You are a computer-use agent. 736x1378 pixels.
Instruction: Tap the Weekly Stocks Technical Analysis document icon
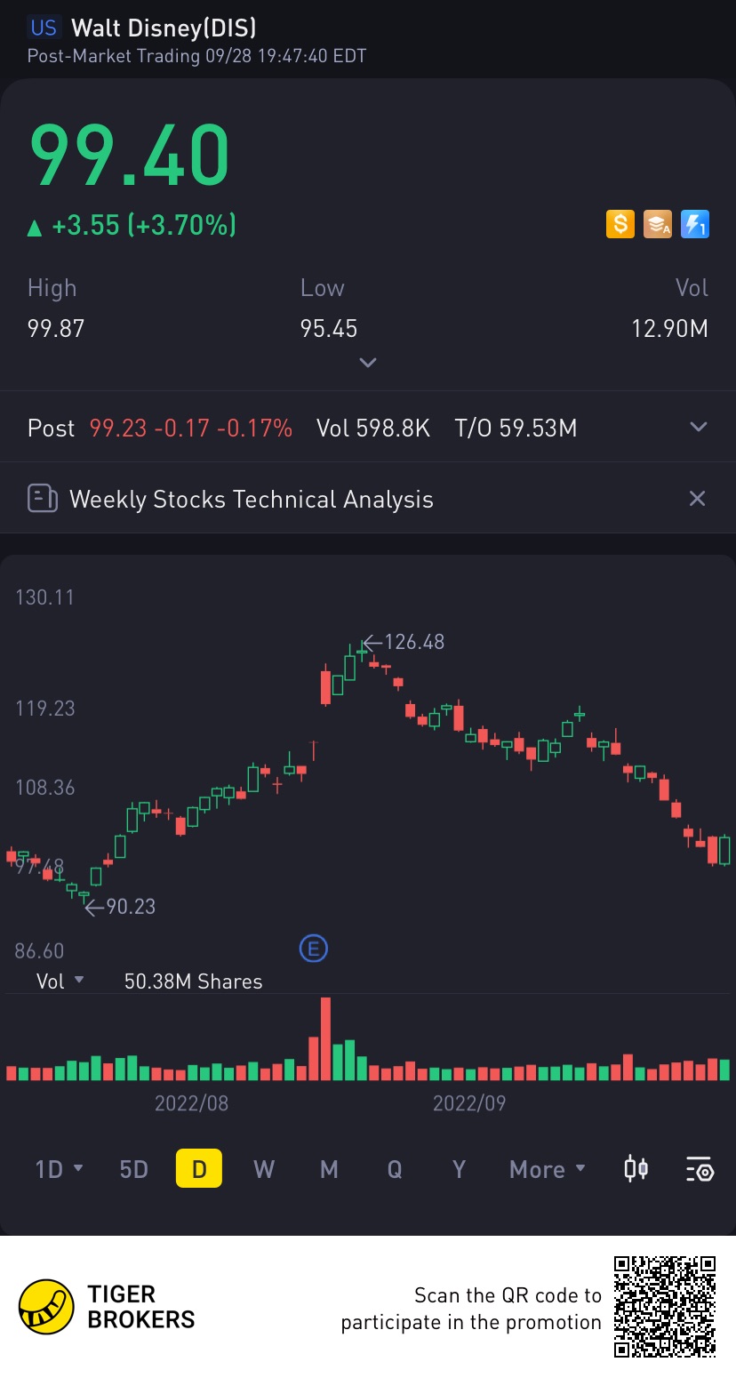(x=43, y=499)
